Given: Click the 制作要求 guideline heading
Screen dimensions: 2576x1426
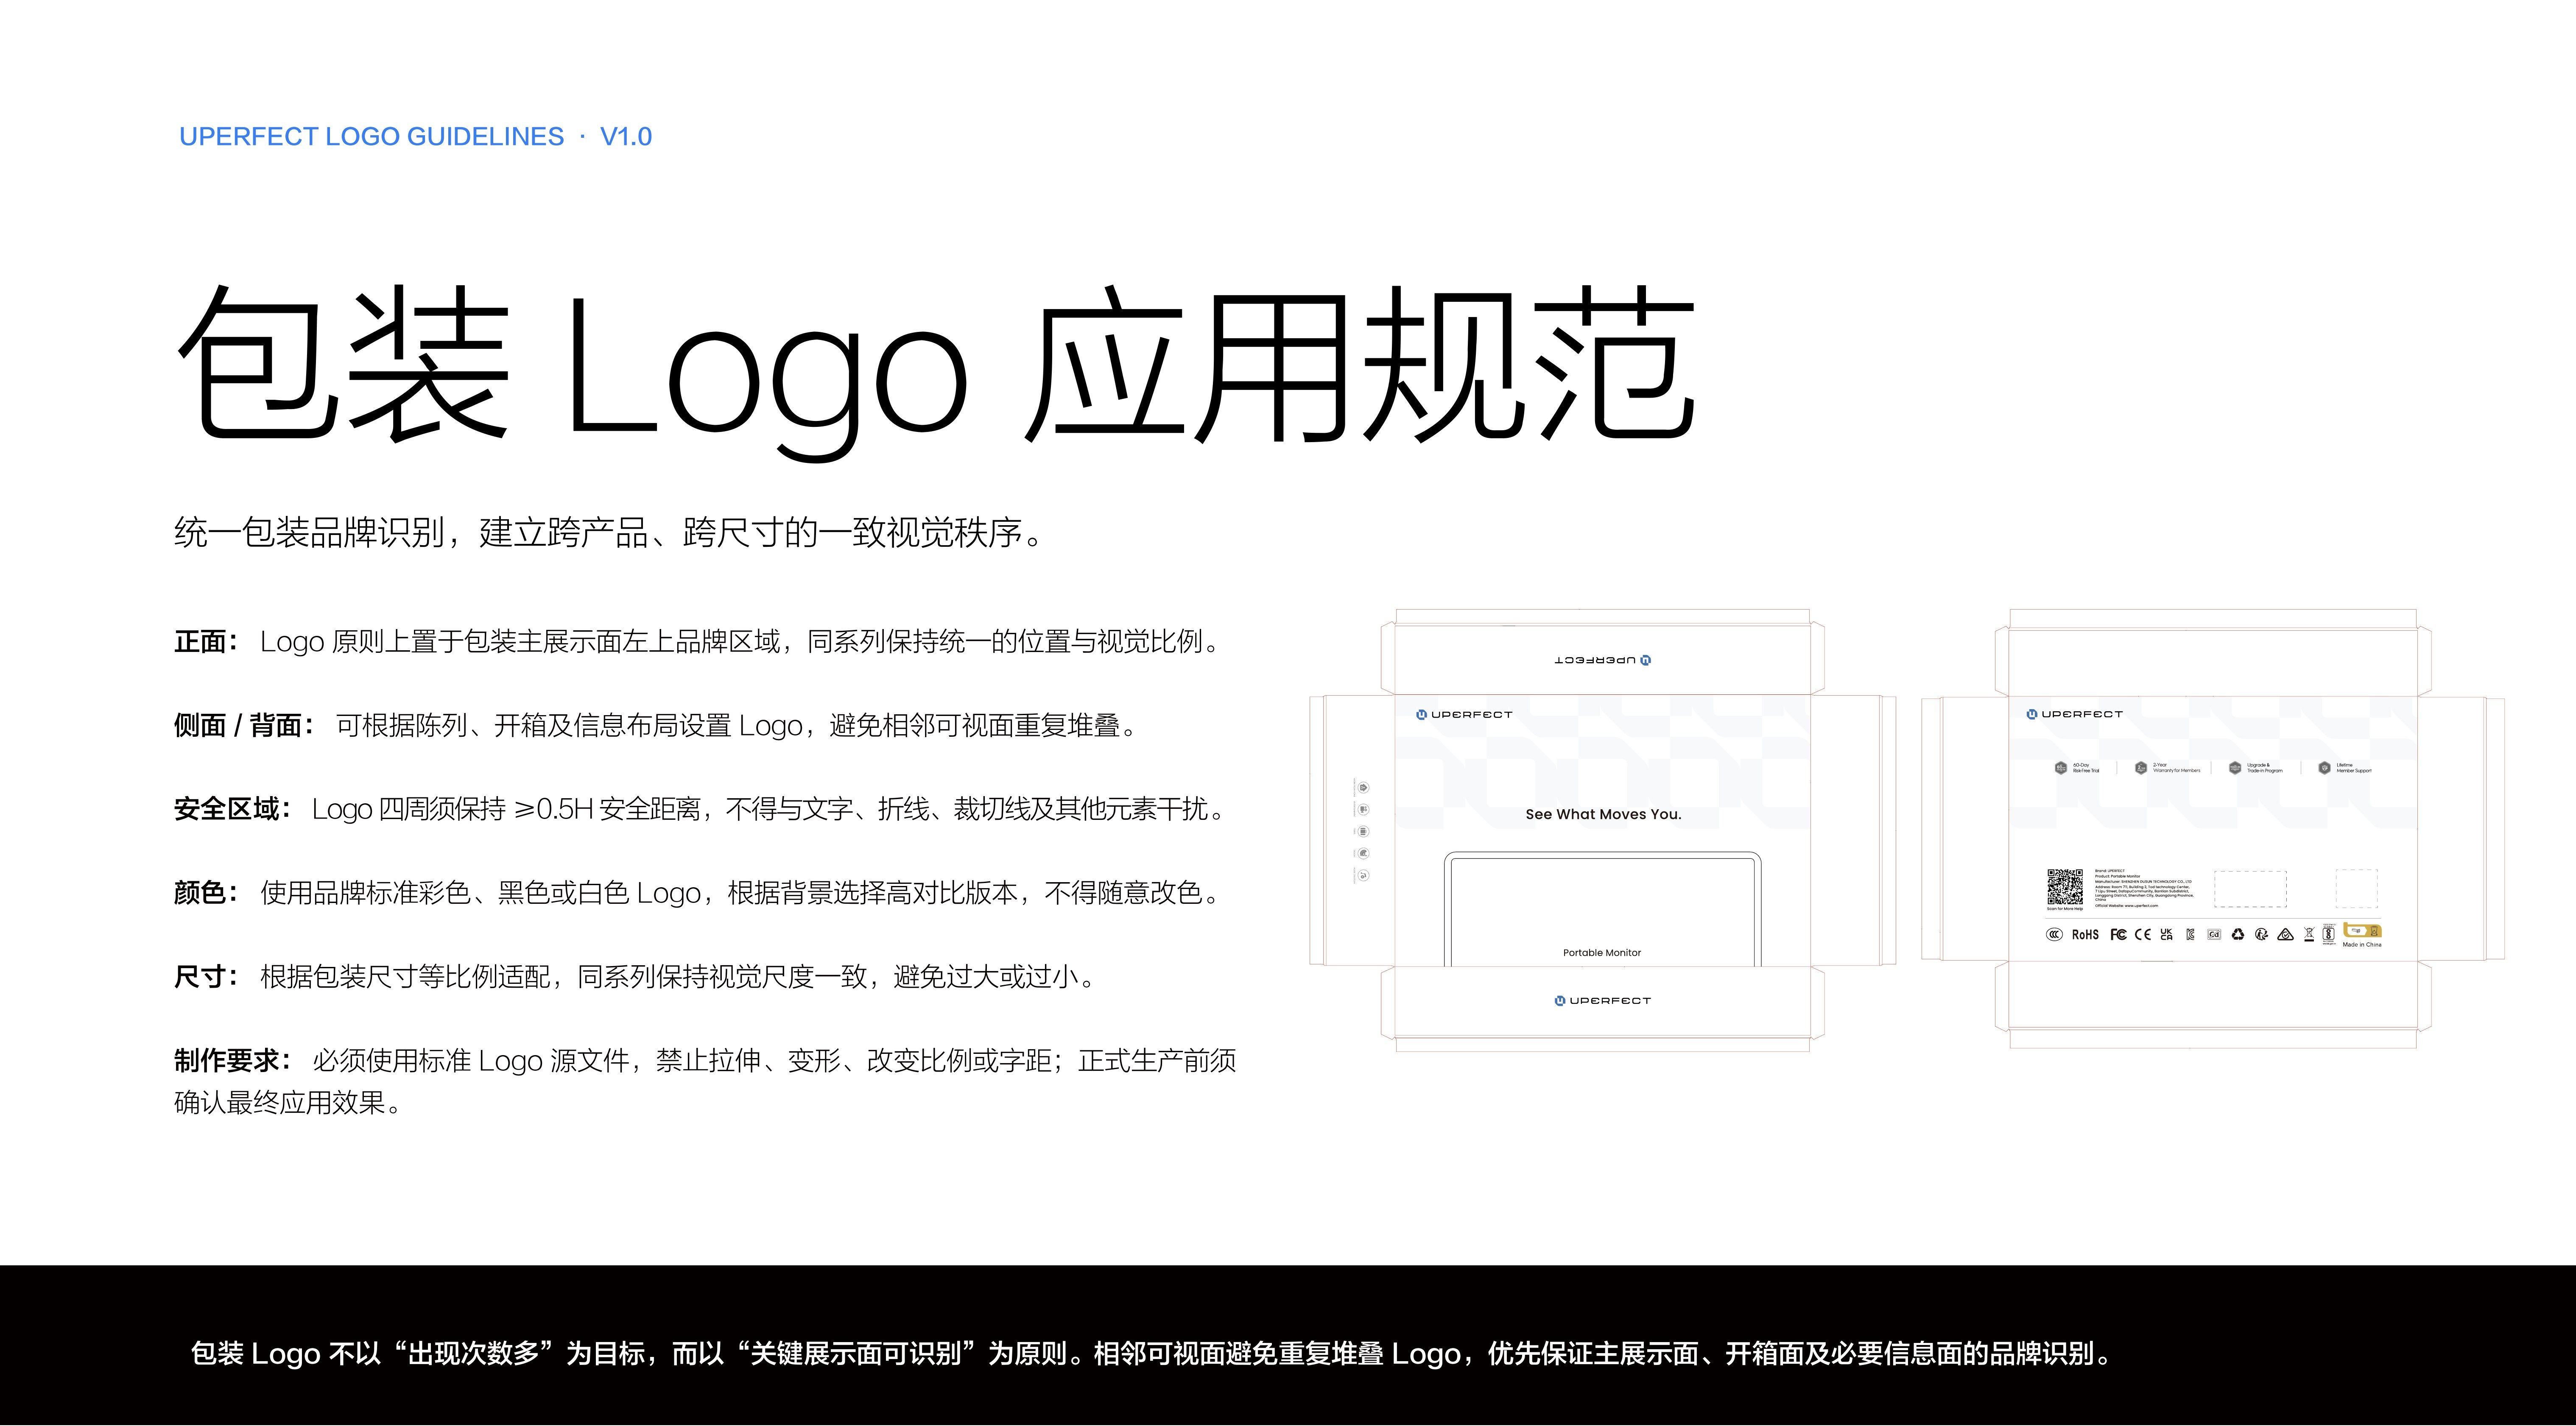Looking at the screenshot, I should [x=233, y=1060].
